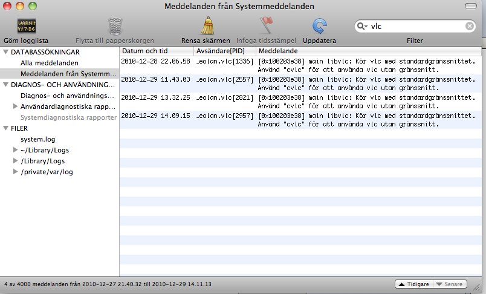Show later messages with Senare button

click(449, 284)
